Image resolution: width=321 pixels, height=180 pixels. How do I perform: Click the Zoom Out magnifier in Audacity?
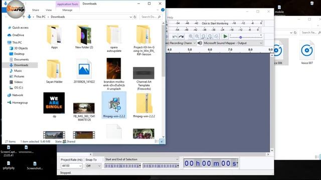click(197, 36)
